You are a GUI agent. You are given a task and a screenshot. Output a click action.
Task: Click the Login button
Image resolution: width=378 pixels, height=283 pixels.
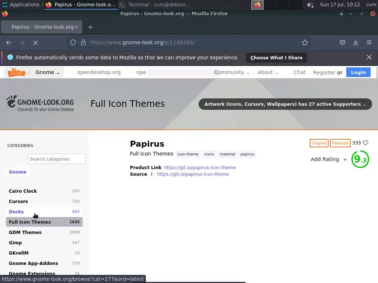358,73
